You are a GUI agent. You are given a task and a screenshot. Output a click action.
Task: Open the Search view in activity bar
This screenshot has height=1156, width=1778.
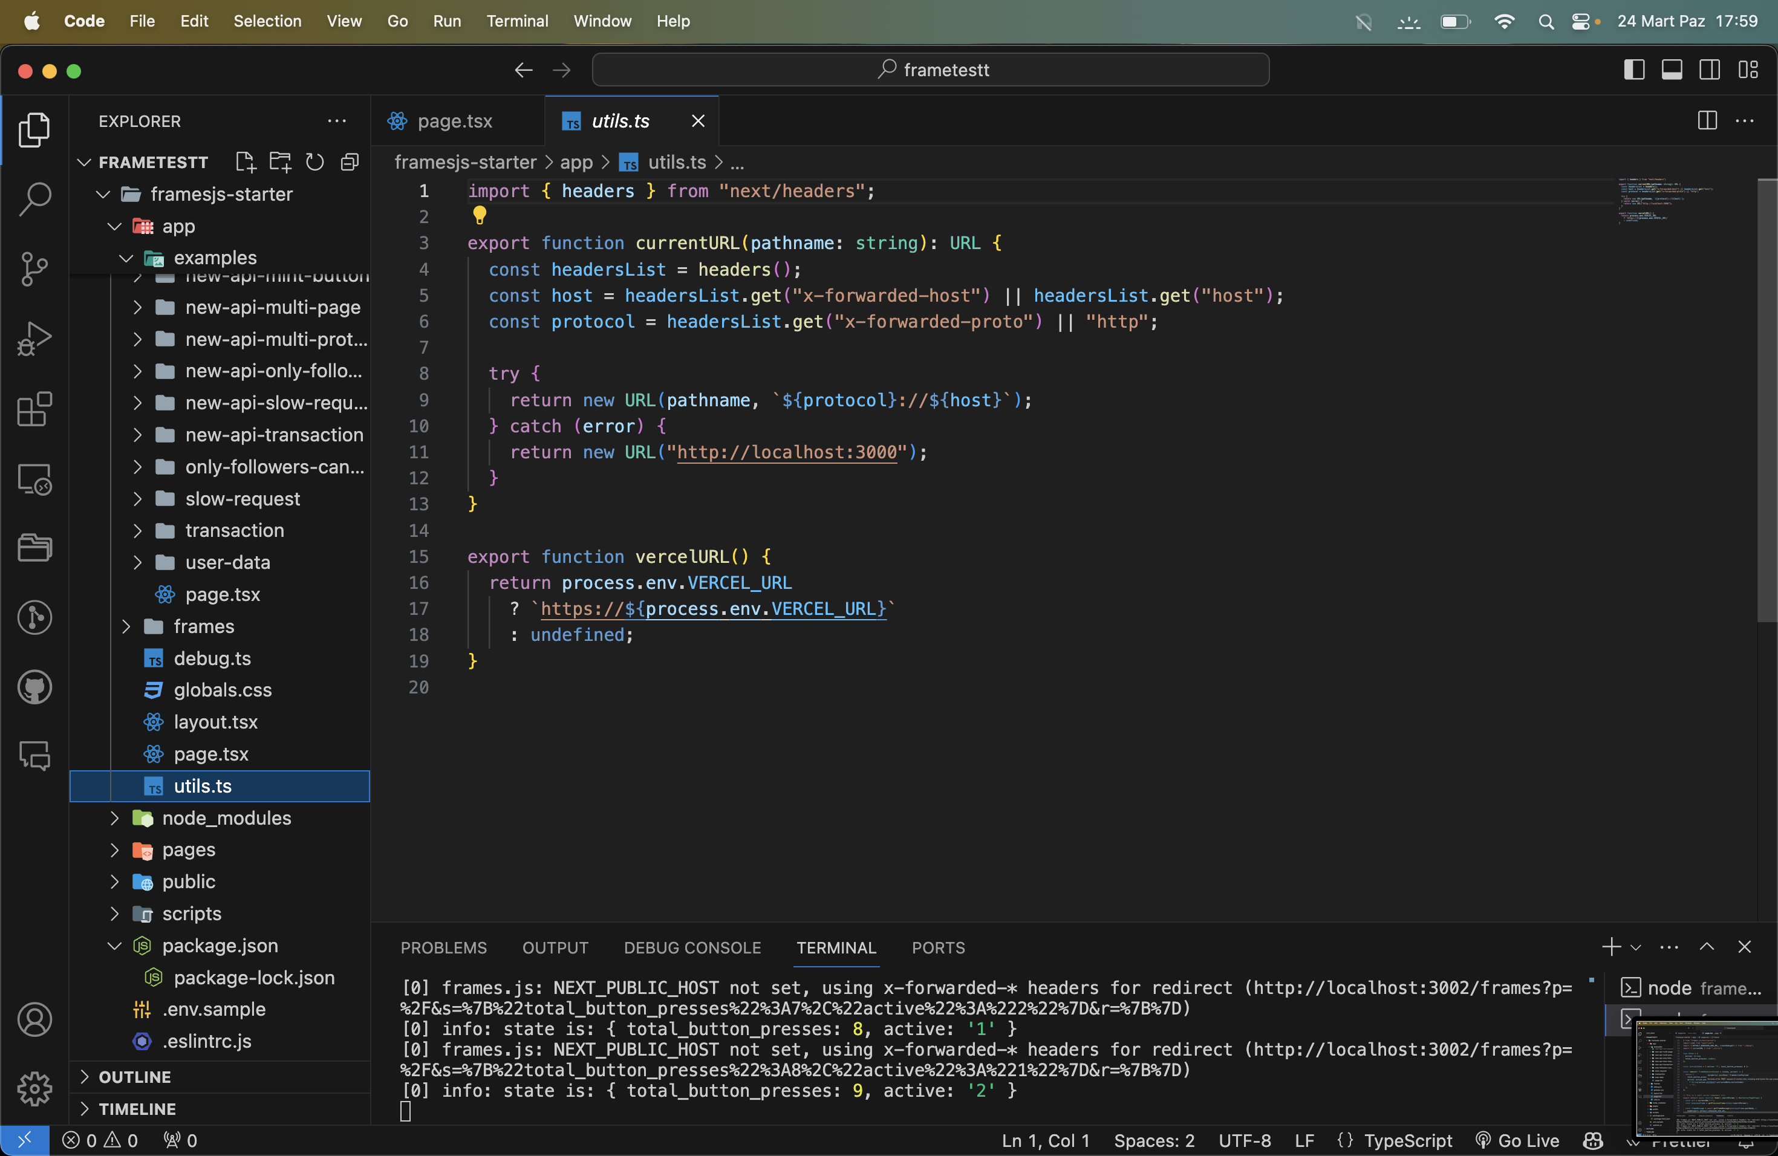[x=34, y=199]
